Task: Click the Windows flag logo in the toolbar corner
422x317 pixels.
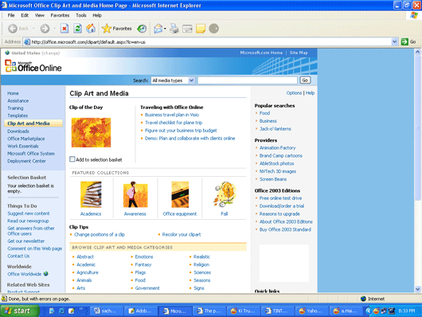Action: tap(414, 15)
